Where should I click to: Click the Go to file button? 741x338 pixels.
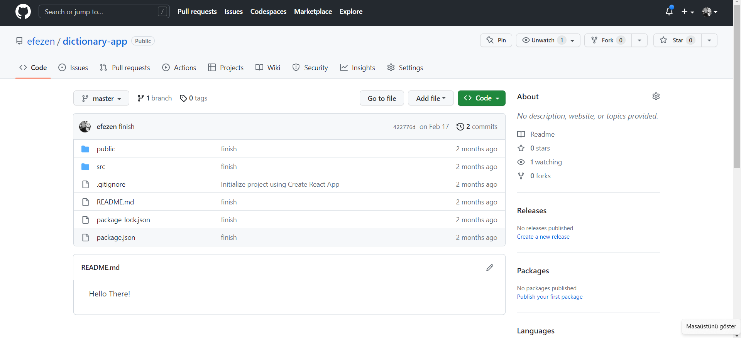pyautogui.click(x=382, y=98)
